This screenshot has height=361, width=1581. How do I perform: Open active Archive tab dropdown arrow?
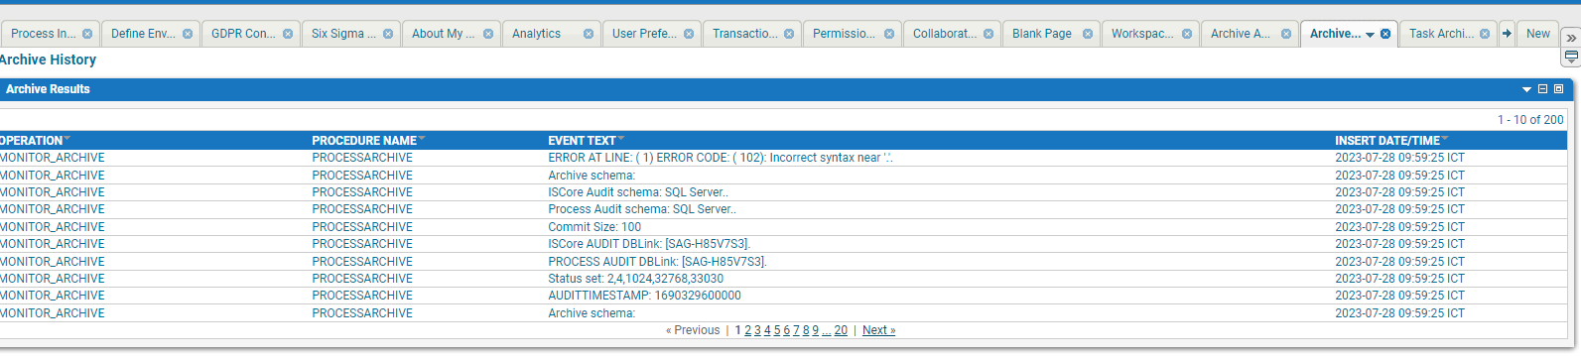coord(1371,35)
